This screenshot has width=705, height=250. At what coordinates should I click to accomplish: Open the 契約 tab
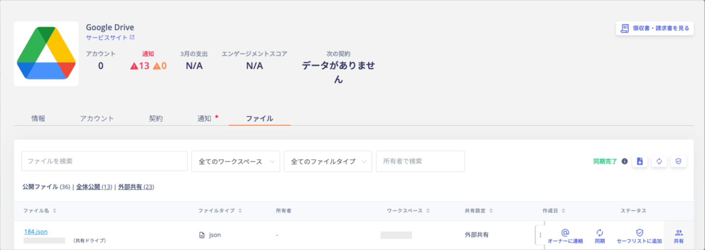point(156,118)
